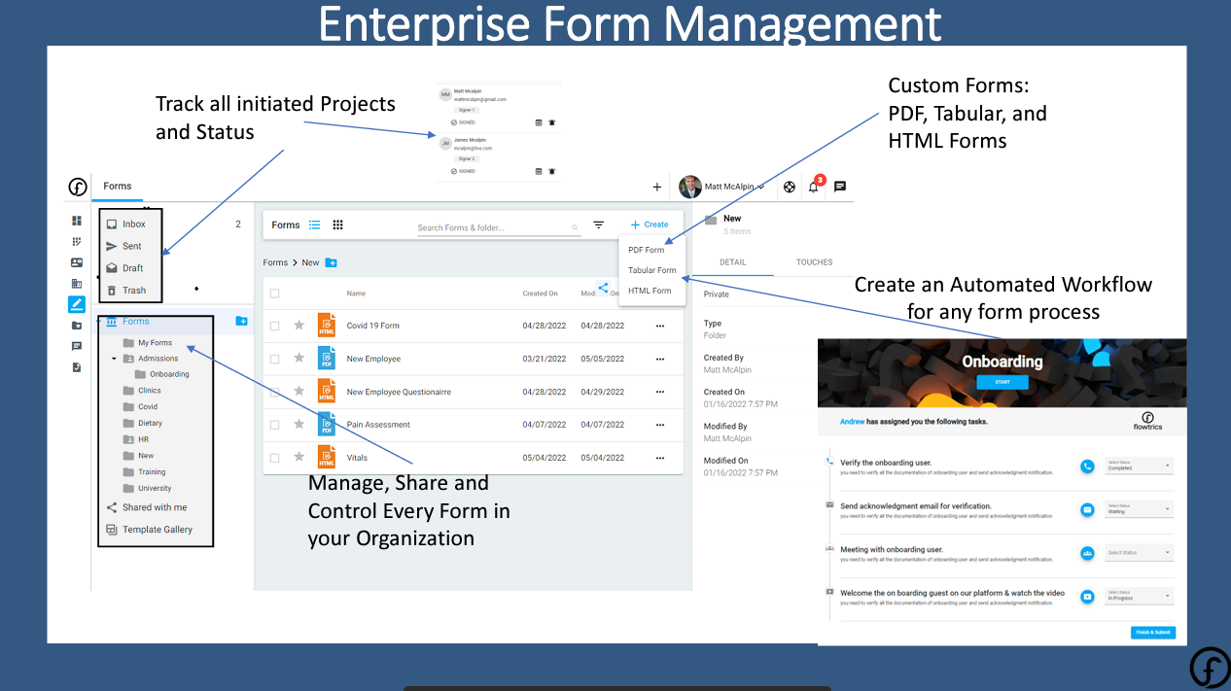The height and width of the screenshot is (691, 1231).
Task: Open the notifications bell with badge 3
Action: (815, 186)
